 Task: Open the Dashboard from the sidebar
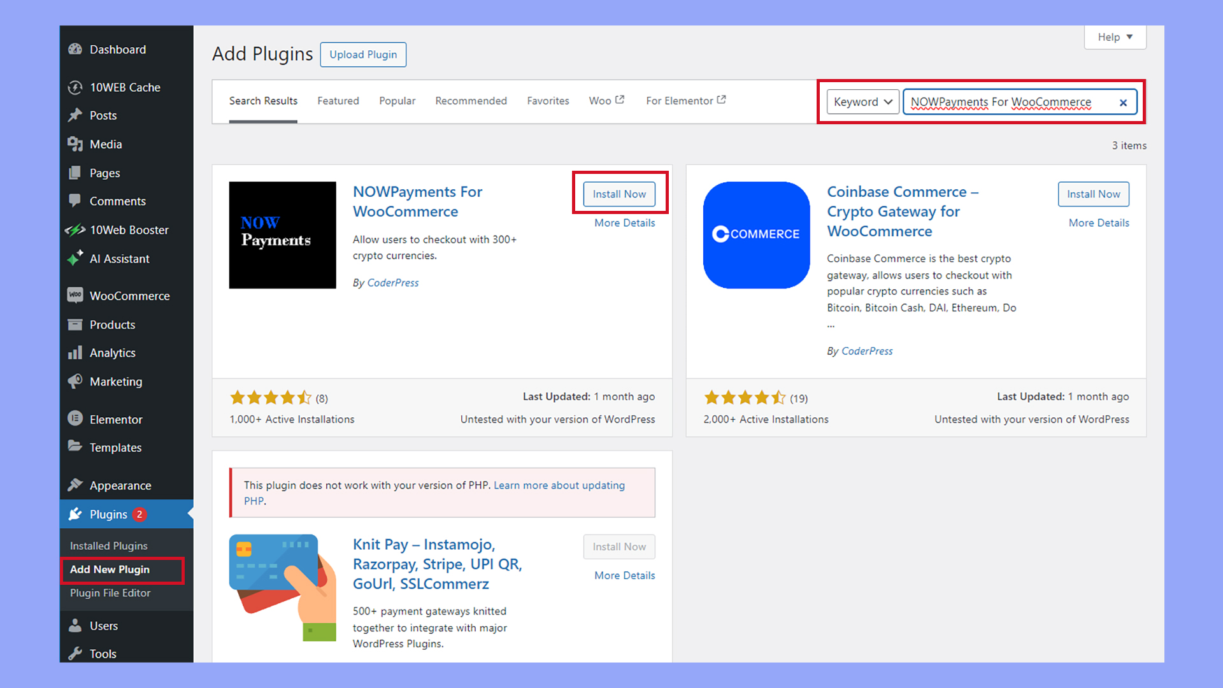pos(117,49)
